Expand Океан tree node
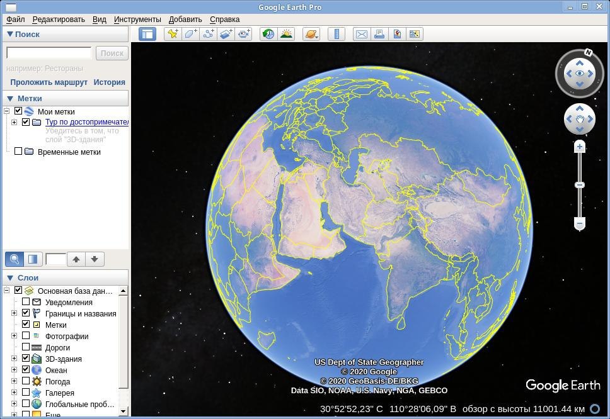The width and height of the screenshot is (610, 419). pyautogui.click(x=14, y=370)
